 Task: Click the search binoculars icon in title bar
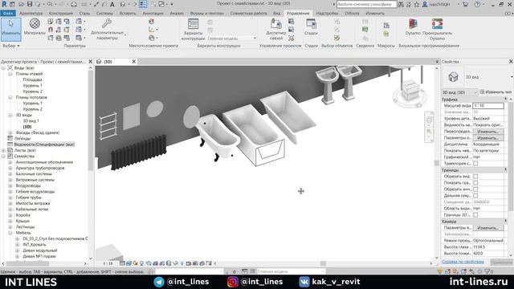point(401,4)
